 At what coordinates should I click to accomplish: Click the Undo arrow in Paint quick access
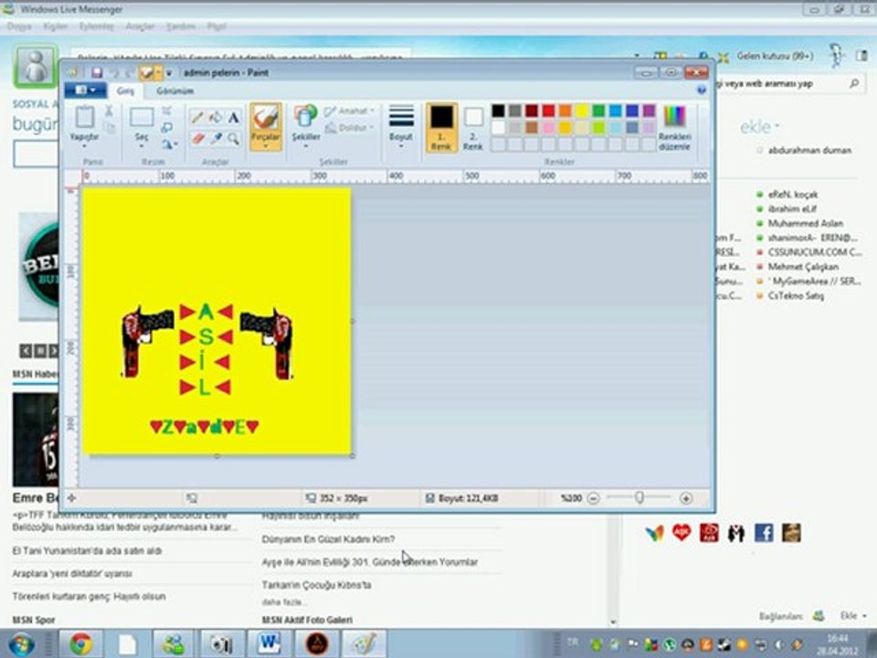point(115,73)
